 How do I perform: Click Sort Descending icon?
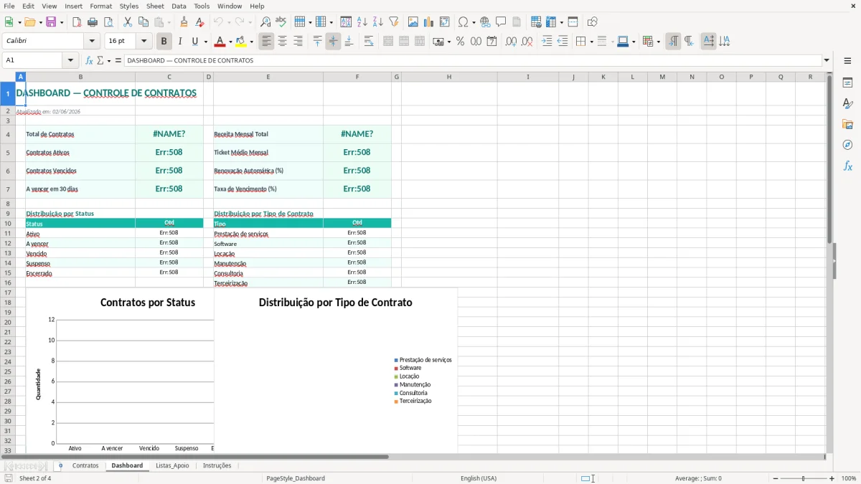pos(377,22)
